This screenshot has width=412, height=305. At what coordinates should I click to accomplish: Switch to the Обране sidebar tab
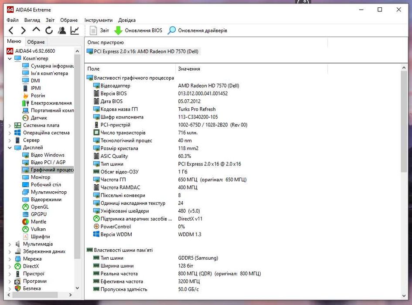[x=36, y=42]
